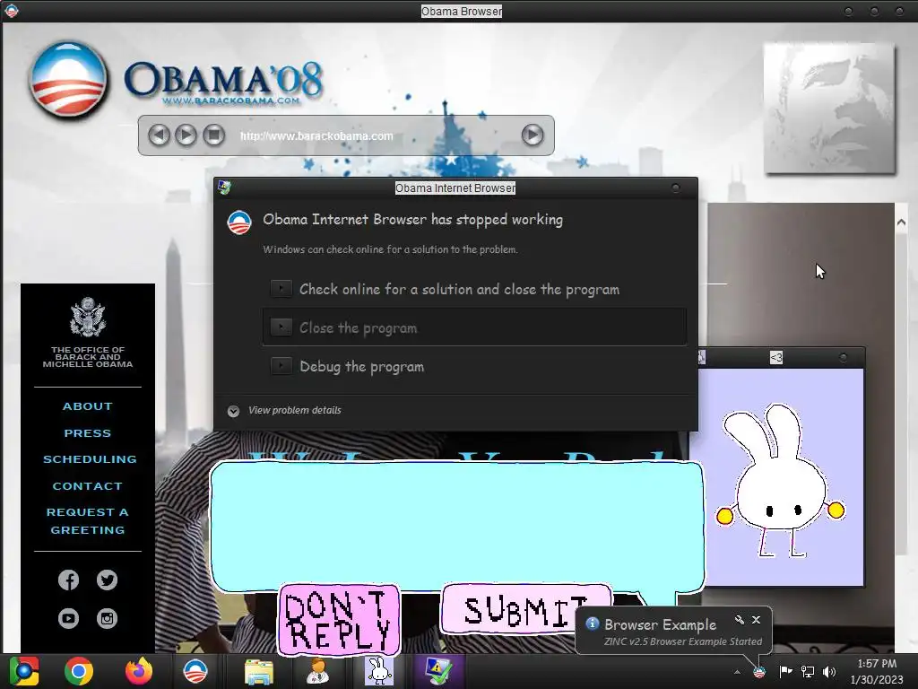Open the Facebook icon in the sidebar

click(x=68, y=580)
